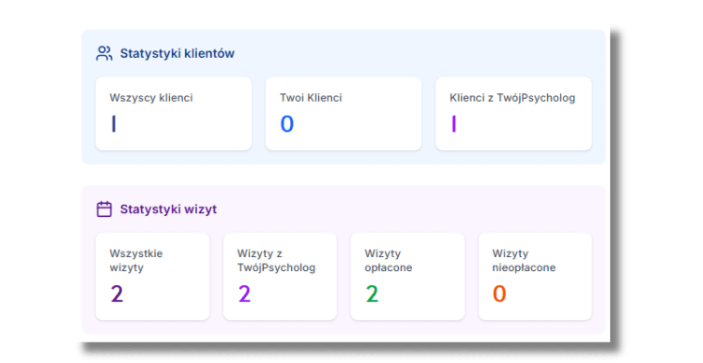Click the orange 0 under Wizyty nieopłacone
The image size is (703, 363).
(x=499, y=294)
